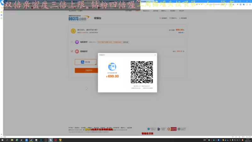Expand 查看详情 under the payable amount
Screen dimensions: 252x142
coord(181,33)
